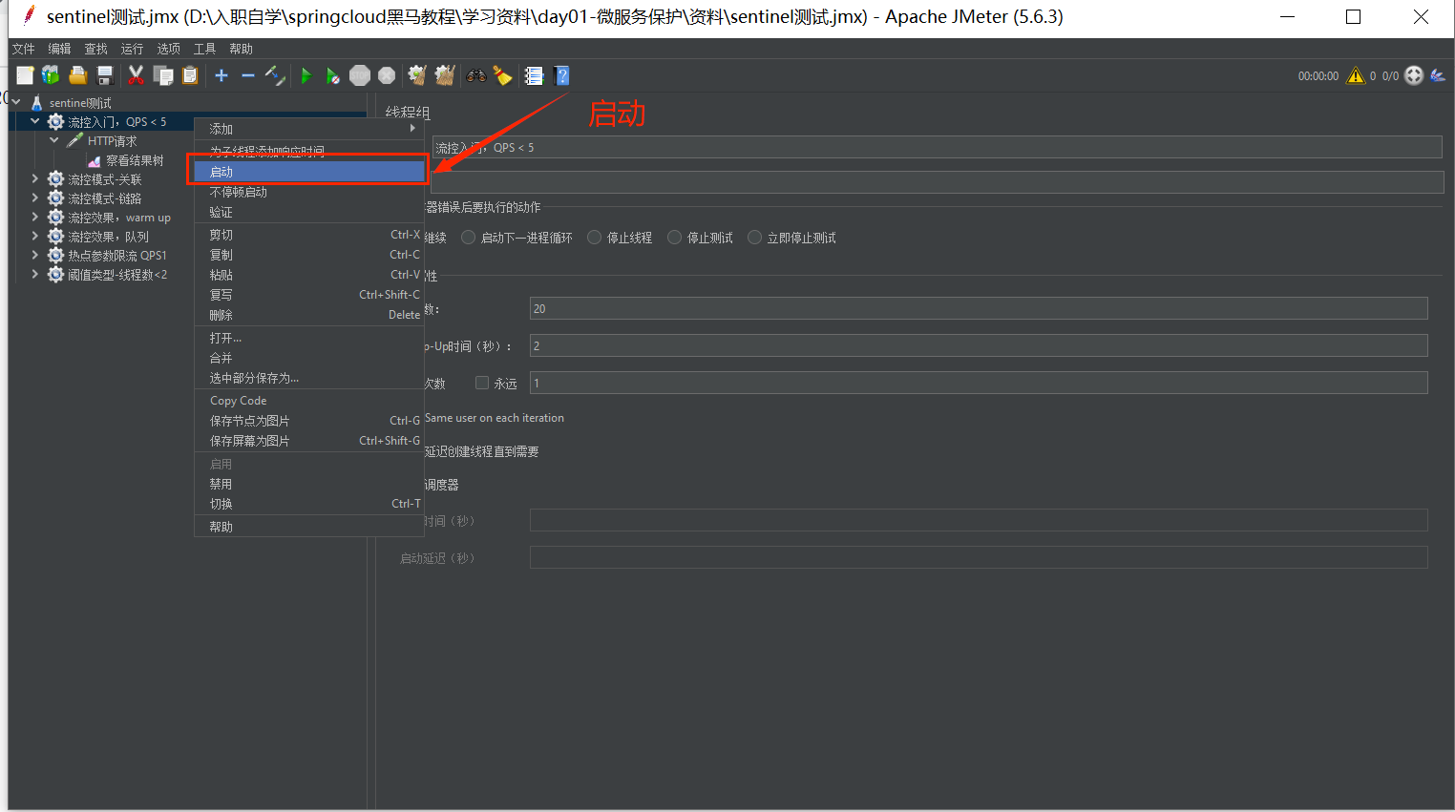Select the 热点参数限流 QPS1 tree item
The height and width of the screenshot is (812, 1455).
coord(117,256)
